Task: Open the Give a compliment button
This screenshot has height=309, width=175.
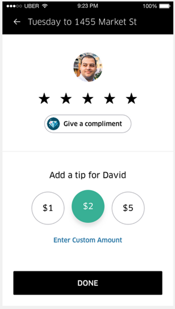Action: [88, 124]
